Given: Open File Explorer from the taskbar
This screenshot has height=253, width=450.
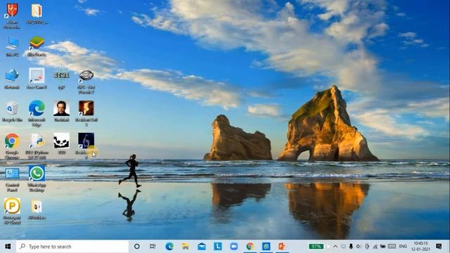Looking at the screenshot, I should click(186, 247).
